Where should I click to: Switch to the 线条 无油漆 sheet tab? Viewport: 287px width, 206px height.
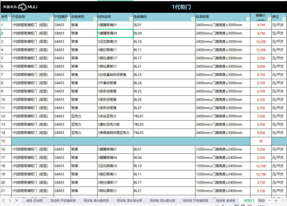point(34,200)
